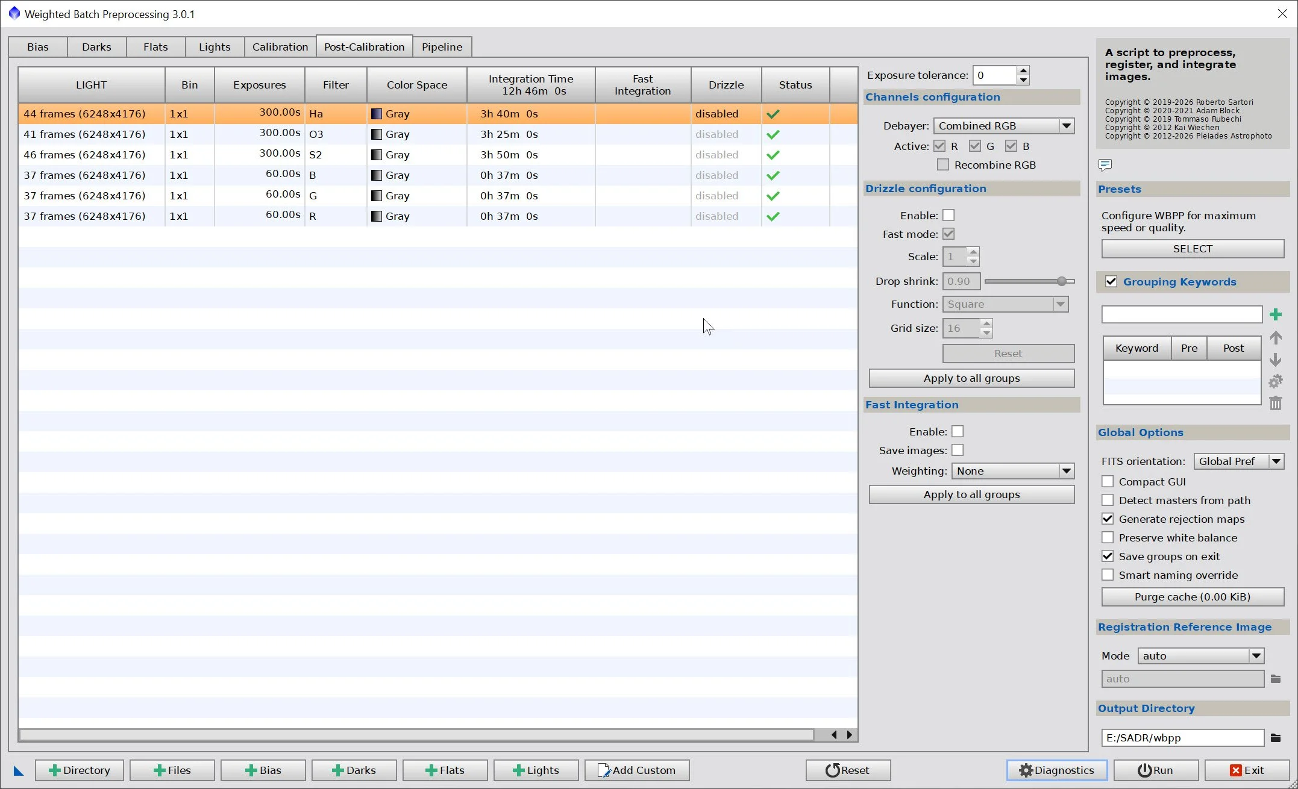Click the green plus add keyword icon
Screen dimensions: 1298x789
(1275, 314)
